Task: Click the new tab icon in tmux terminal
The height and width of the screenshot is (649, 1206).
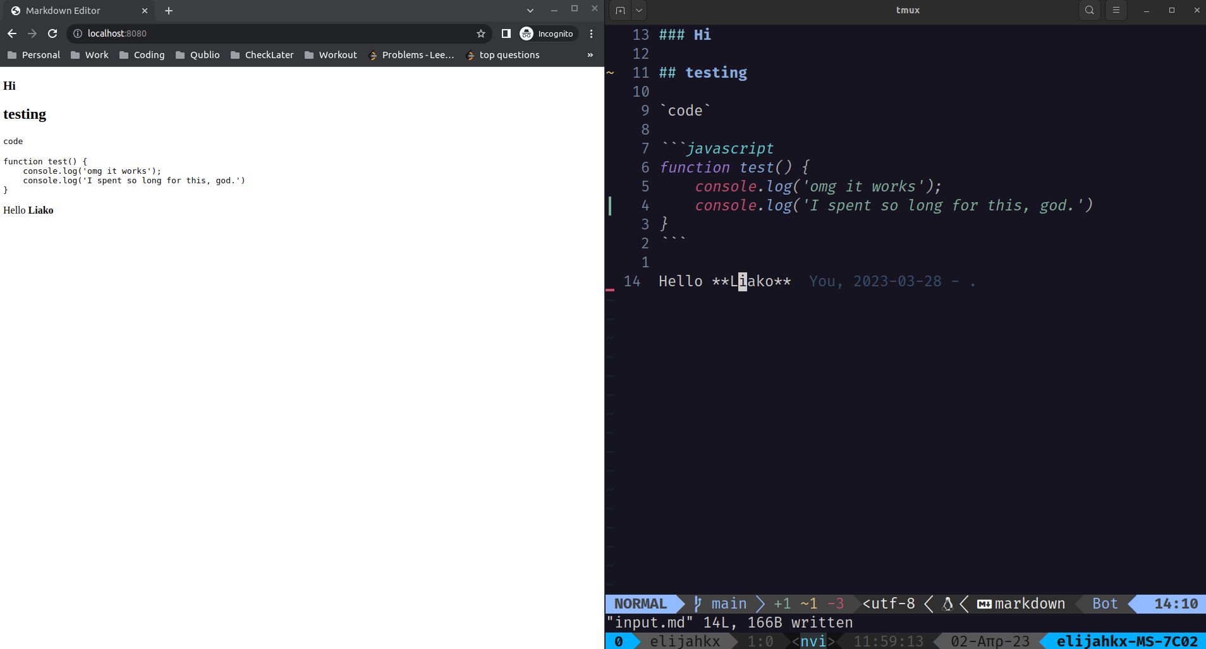Action: coord(620,10)
